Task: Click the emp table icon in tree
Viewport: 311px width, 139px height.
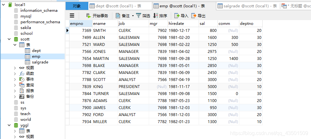Action: [28, 56]
